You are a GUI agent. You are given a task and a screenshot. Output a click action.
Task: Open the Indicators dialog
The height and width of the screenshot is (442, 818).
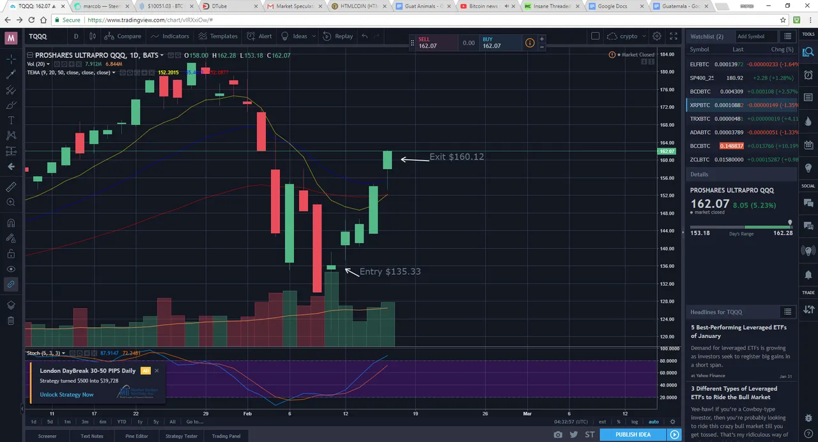tap(170, 36)
